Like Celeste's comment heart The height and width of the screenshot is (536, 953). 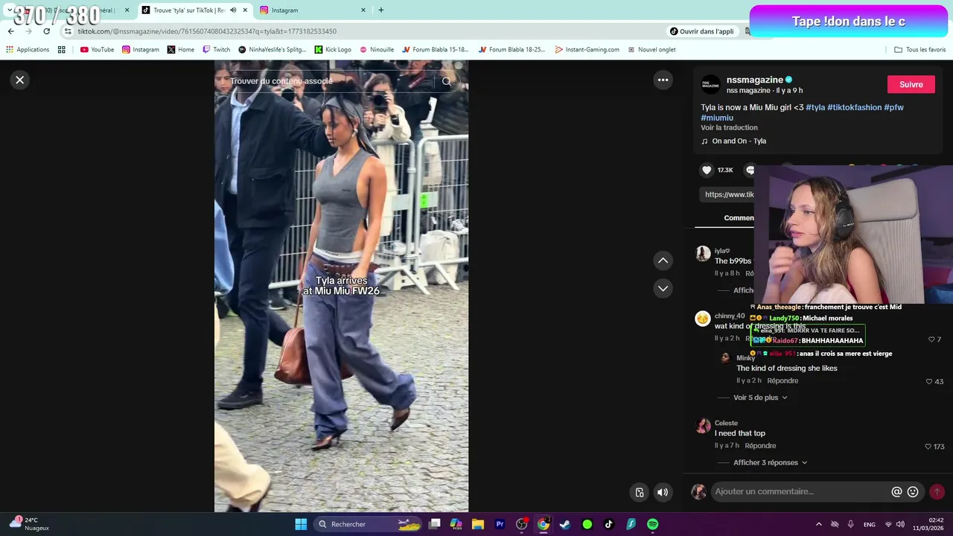pyautogui.click(x=928, y=447)
